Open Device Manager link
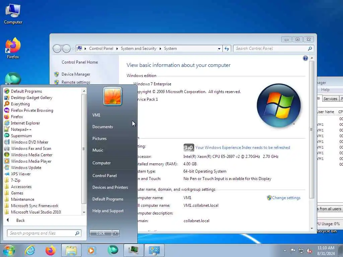 click(76, 74)
